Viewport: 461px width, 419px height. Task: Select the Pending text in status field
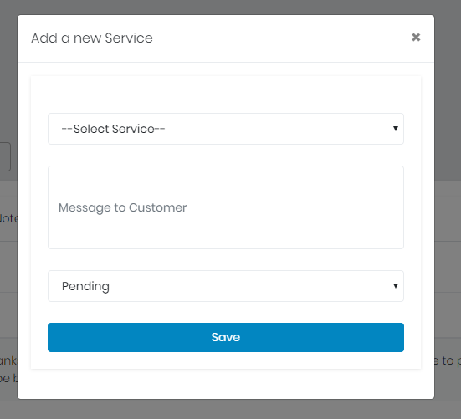point(85,286)
